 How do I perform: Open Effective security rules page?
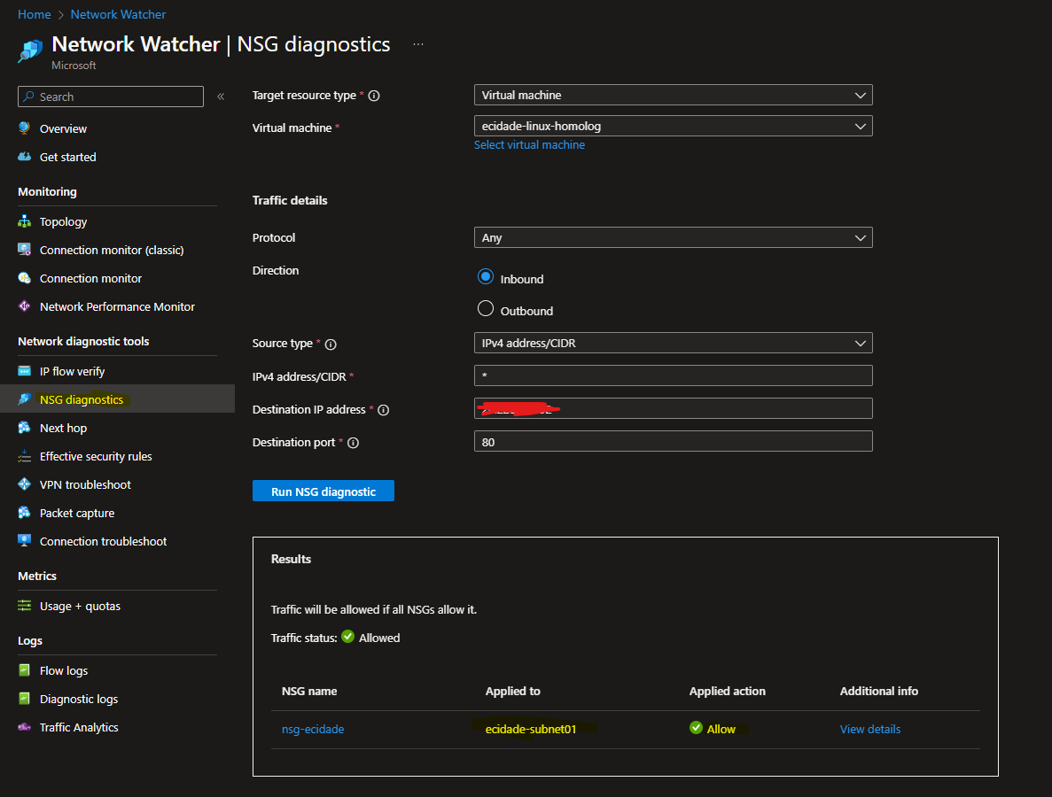[96, 456]
